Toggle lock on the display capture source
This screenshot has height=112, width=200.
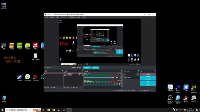coord(82,75)
